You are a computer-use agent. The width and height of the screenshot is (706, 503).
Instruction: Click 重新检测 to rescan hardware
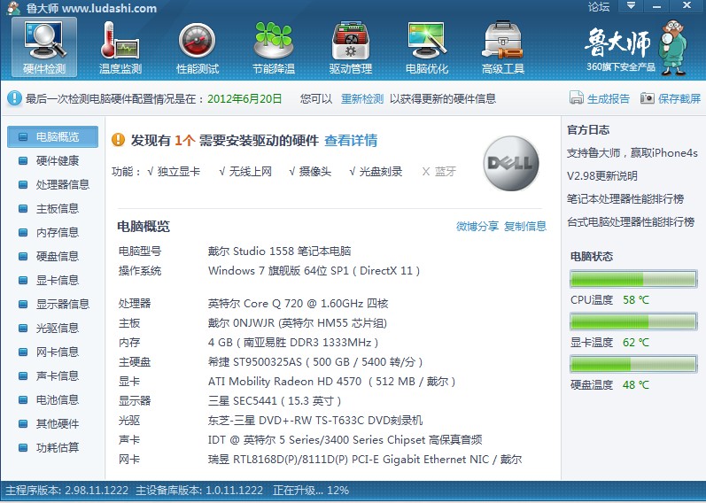point(362,98)
